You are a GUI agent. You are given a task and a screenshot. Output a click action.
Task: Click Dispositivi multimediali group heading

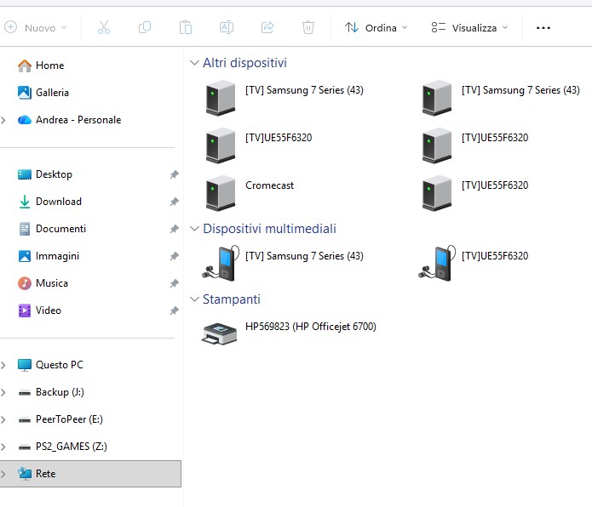point(269,229)
